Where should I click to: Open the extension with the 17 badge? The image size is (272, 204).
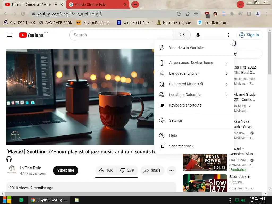coord(207,14)
